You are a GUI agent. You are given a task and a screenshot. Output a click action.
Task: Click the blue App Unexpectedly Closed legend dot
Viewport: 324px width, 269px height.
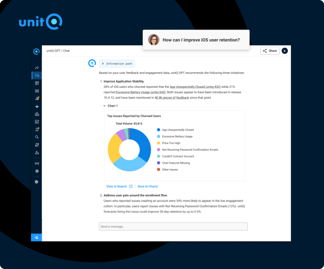click(x=158, y=130)
